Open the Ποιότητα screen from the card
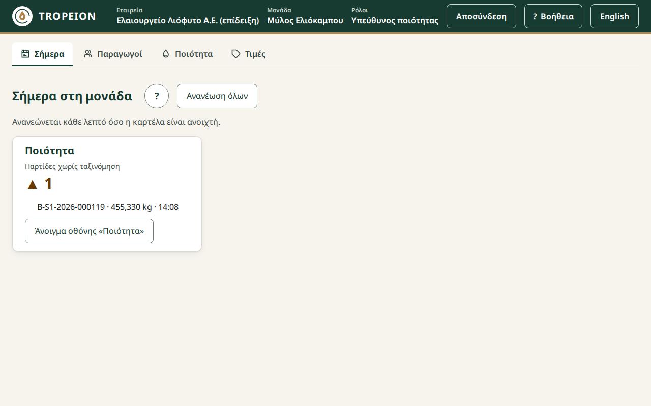The width and height of the screenshot is (651, 406). [89, 231]
